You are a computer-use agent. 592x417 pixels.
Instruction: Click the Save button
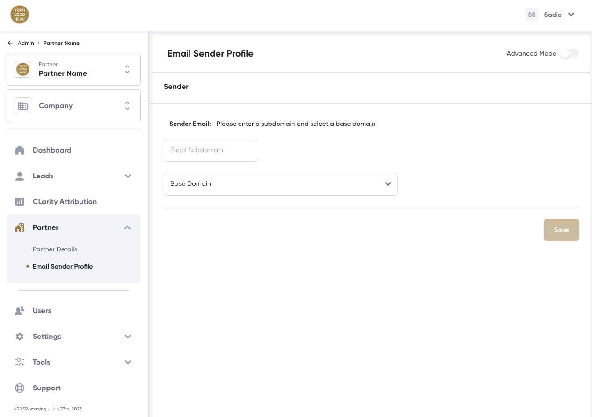[561, 230]
